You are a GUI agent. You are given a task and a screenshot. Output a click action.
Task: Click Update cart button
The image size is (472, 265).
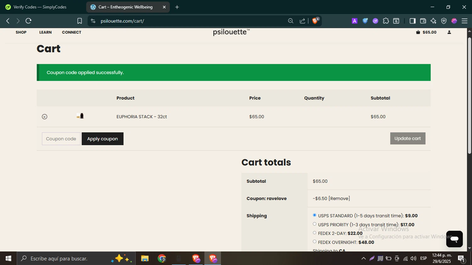(408, 138)
